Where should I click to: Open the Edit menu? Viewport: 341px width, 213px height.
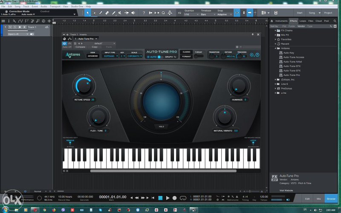10,6
